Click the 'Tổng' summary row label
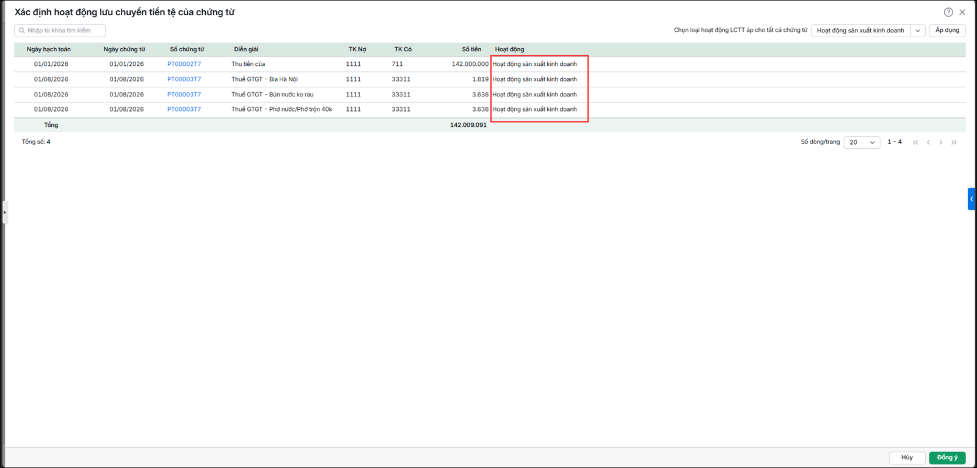 point(51,125)
